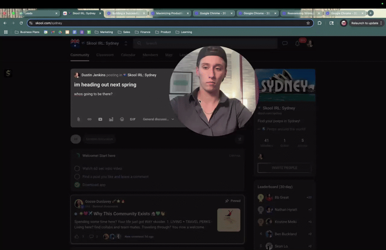Open the Learning bookmarks folder
This screenshot has width=386, height=250.
click(184, 32)
